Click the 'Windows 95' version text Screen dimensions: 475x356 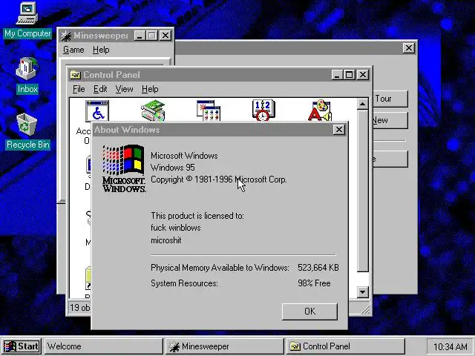coord(173,168)
